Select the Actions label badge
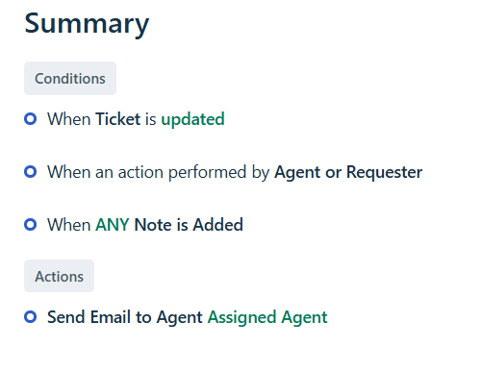483x372 pixels. point(59,276)
